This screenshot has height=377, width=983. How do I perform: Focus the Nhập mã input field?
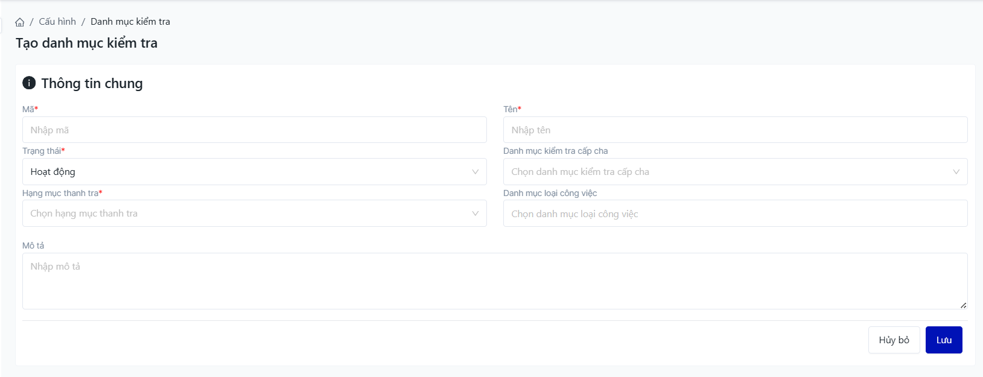click(x=254, y=130)
